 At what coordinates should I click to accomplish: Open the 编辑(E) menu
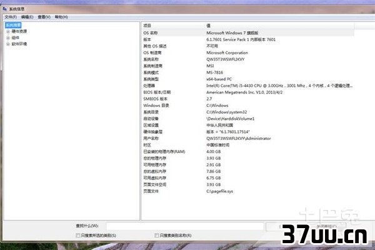pos(27,17)
